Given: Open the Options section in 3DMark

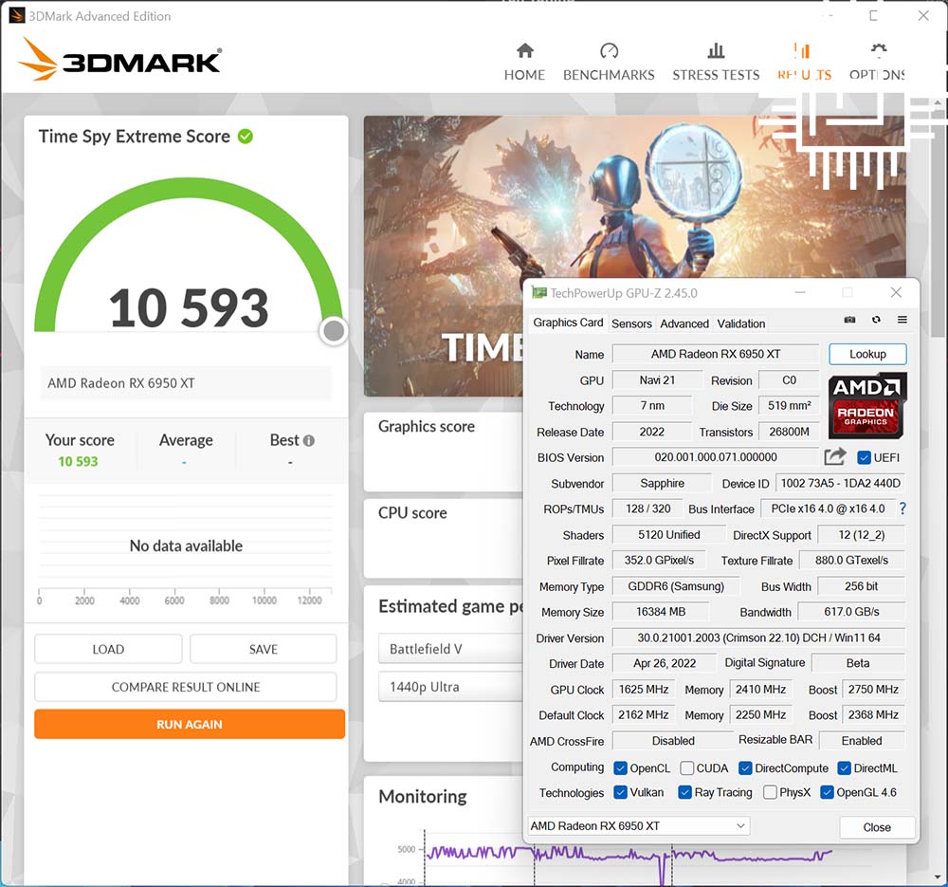Looking at the screenshot, I should coord(877,62).
